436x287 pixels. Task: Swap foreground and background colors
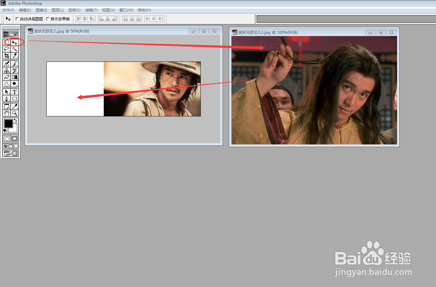pos(16,120)
